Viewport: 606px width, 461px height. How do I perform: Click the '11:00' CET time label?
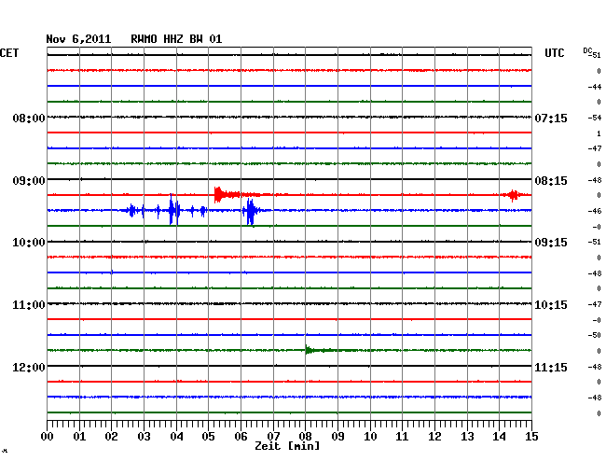(x=29, y=305)
